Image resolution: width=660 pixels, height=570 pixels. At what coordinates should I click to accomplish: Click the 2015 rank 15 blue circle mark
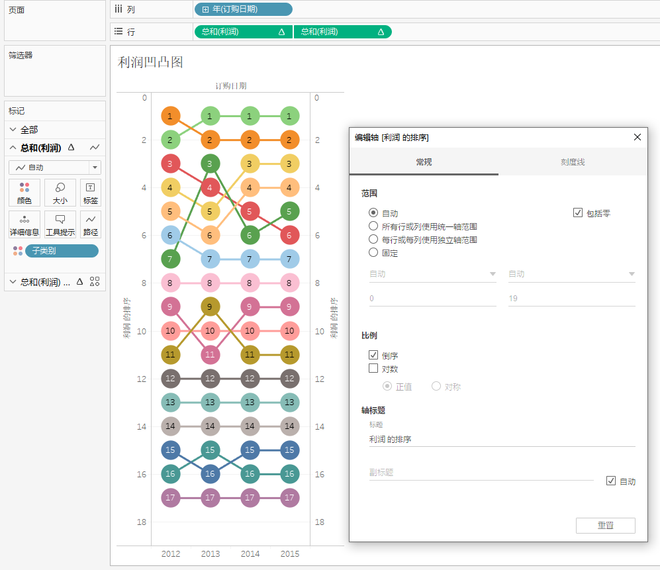click(289, 450)
